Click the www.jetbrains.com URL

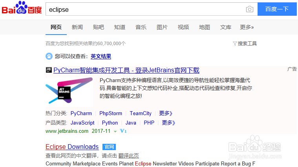[67, 131]
